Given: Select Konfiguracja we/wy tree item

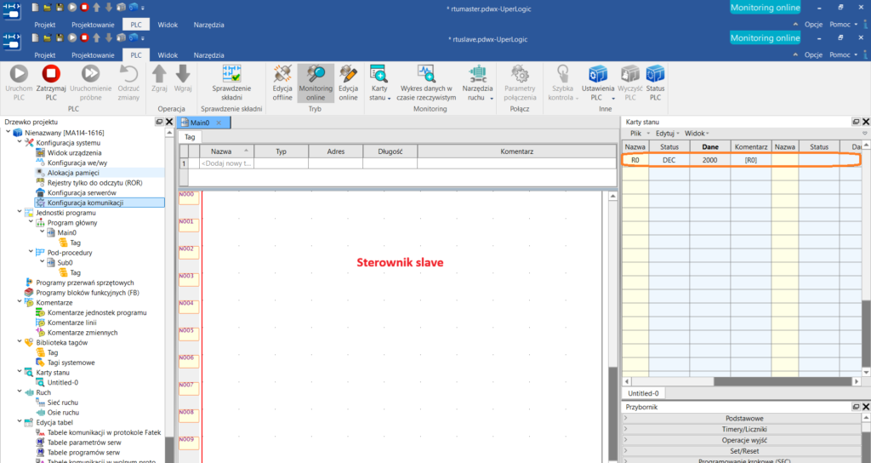Looking at the screenshot, I should pos(77,163).
